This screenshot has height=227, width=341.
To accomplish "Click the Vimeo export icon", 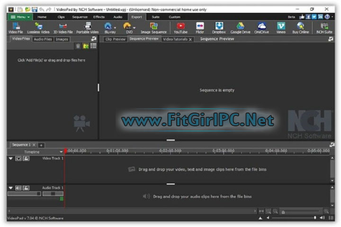I will (280, 27).
